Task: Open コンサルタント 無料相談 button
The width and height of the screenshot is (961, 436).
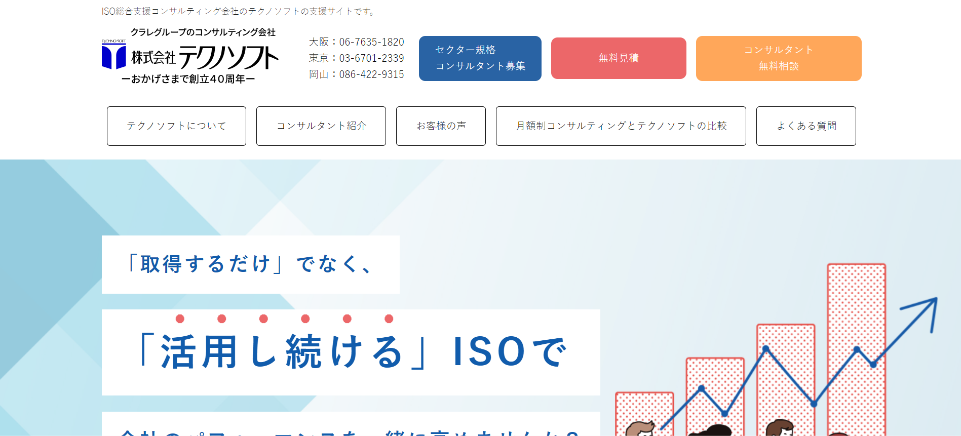Action: click(778, 58)
